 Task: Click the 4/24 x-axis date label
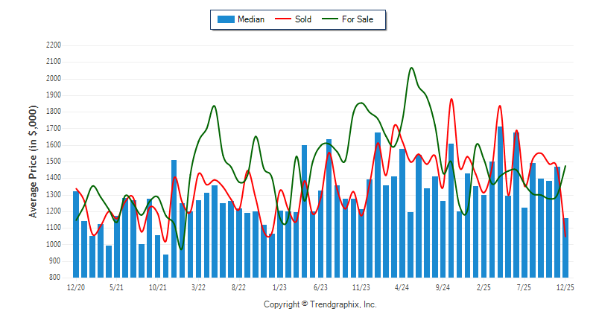point(402,287)
